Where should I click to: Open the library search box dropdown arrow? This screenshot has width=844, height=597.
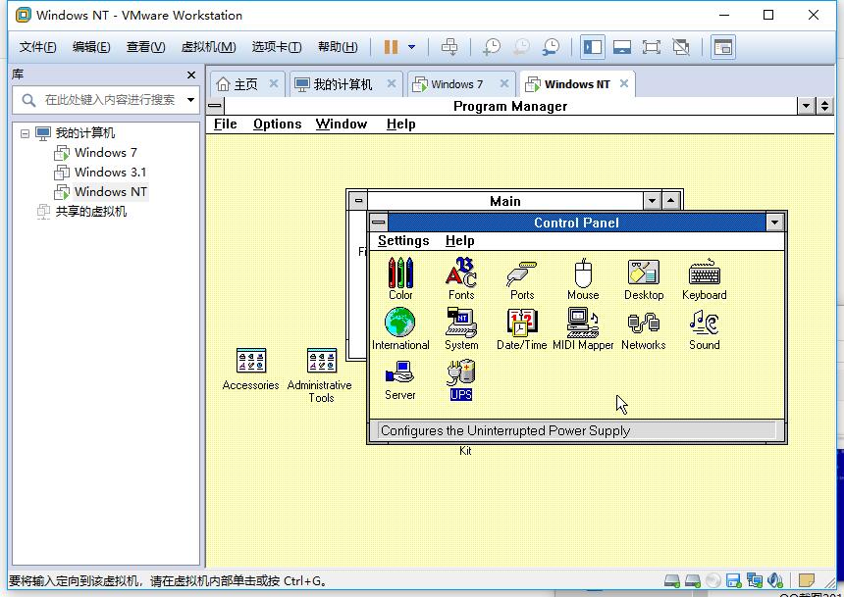[x=190, y=100]
